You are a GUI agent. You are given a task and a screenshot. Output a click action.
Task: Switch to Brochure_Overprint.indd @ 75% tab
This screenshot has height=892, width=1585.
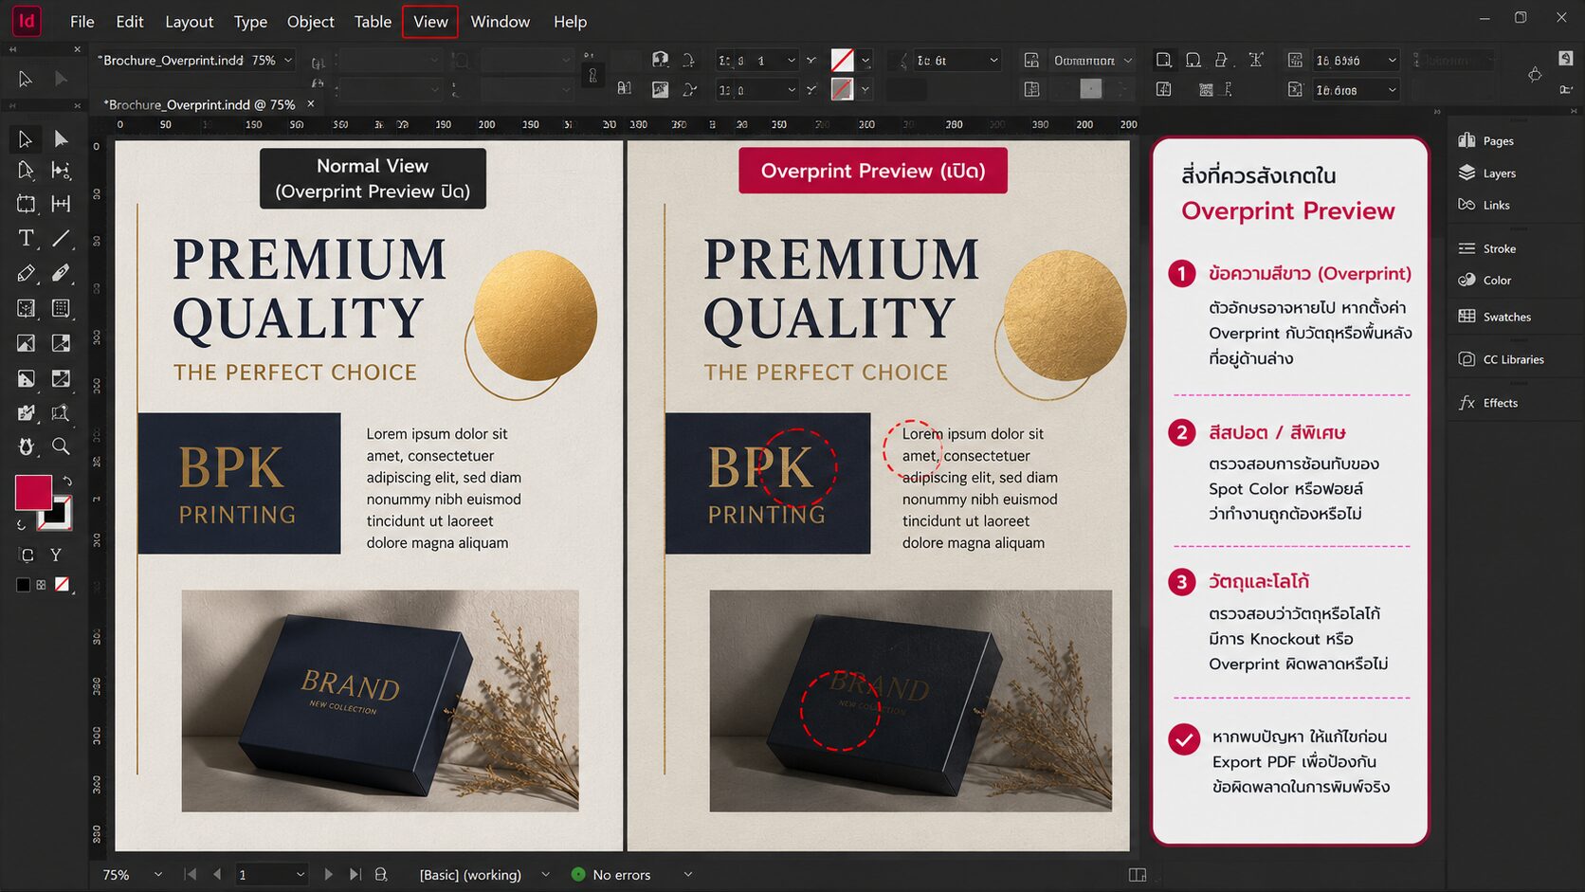[199, 104]
